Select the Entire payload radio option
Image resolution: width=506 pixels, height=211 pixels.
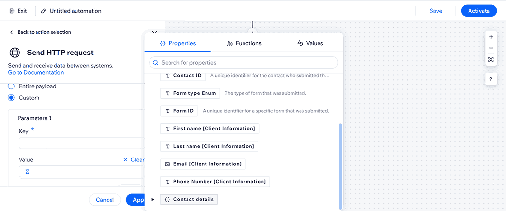click(x=11, y=86)
